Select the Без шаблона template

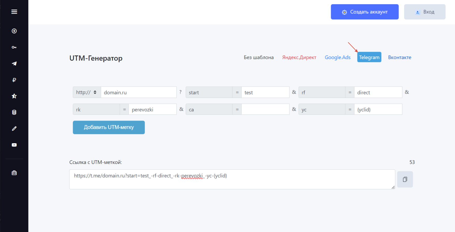tap(259, 57)
